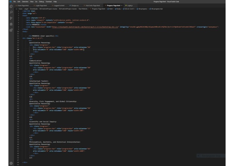234x166 pixels.
Task: Click the '2/4' text in editor
Action: tap(31, 117)
